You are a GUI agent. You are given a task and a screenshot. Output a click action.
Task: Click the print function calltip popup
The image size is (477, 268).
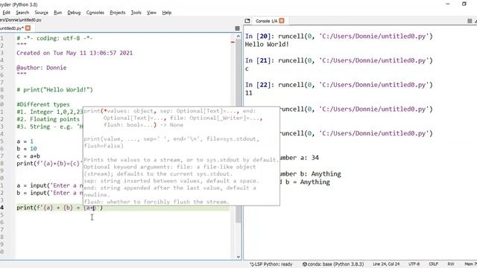(181, 156)
